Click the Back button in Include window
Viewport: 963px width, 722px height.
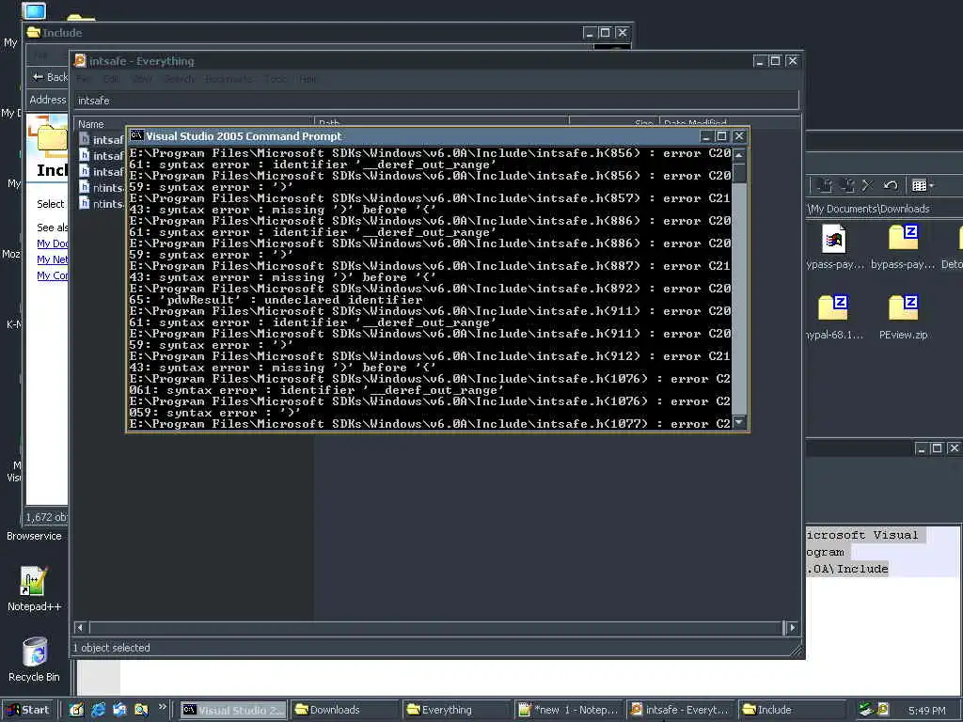point(49,77)
